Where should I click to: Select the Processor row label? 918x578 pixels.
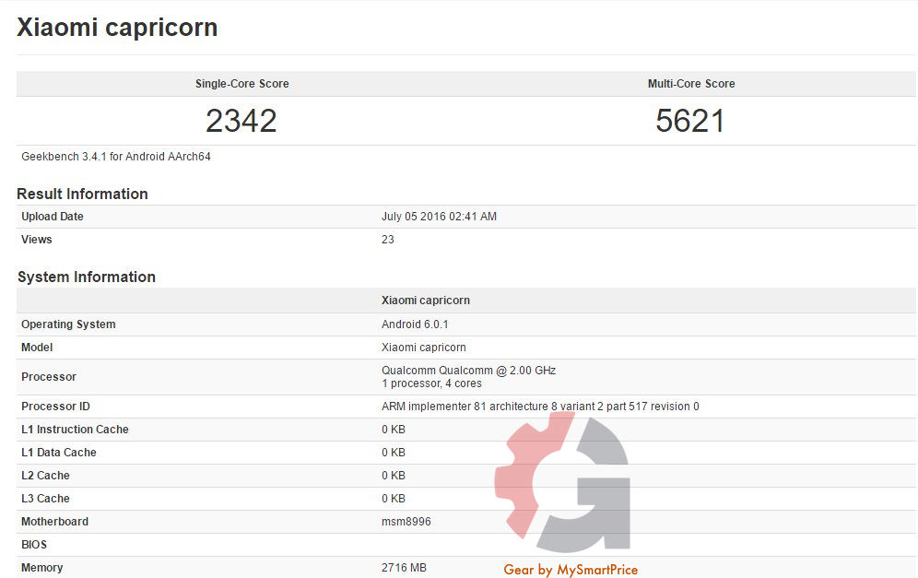pyautogui.click(x=49, y=376)
